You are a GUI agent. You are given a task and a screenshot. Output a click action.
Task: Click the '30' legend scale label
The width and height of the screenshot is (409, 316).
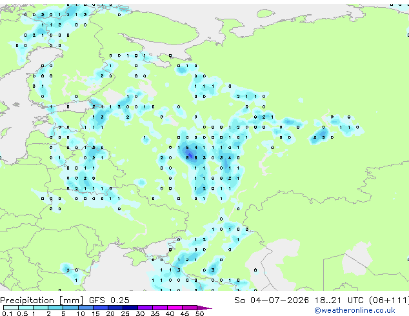pyautogui.click(x=140, y=313)
